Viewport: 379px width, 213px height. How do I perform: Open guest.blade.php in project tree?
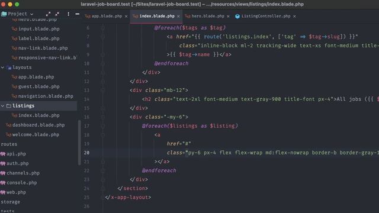pos(38,86)
